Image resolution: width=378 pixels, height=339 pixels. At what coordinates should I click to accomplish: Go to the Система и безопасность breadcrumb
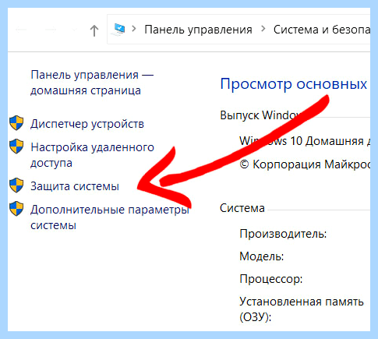pyautogui.click(x=322, y=30)
